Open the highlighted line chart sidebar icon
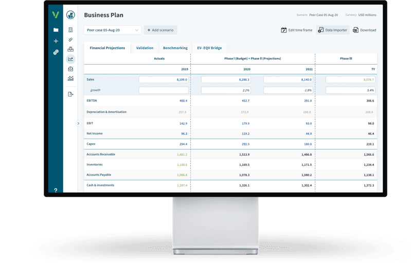Viewport: 411px width, 264px height. point(70,59)
